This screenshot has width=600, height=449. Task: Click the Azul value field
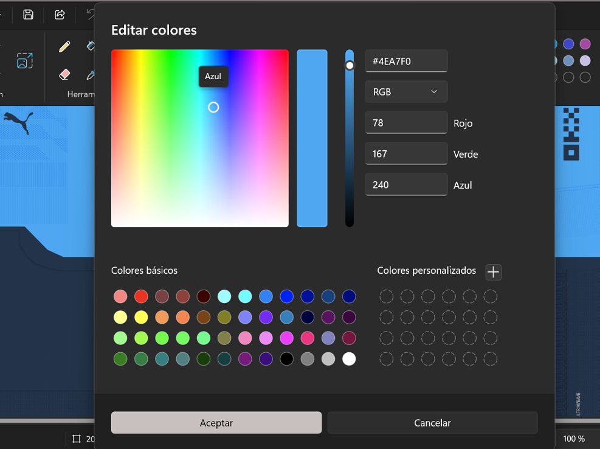coord(406,185)
